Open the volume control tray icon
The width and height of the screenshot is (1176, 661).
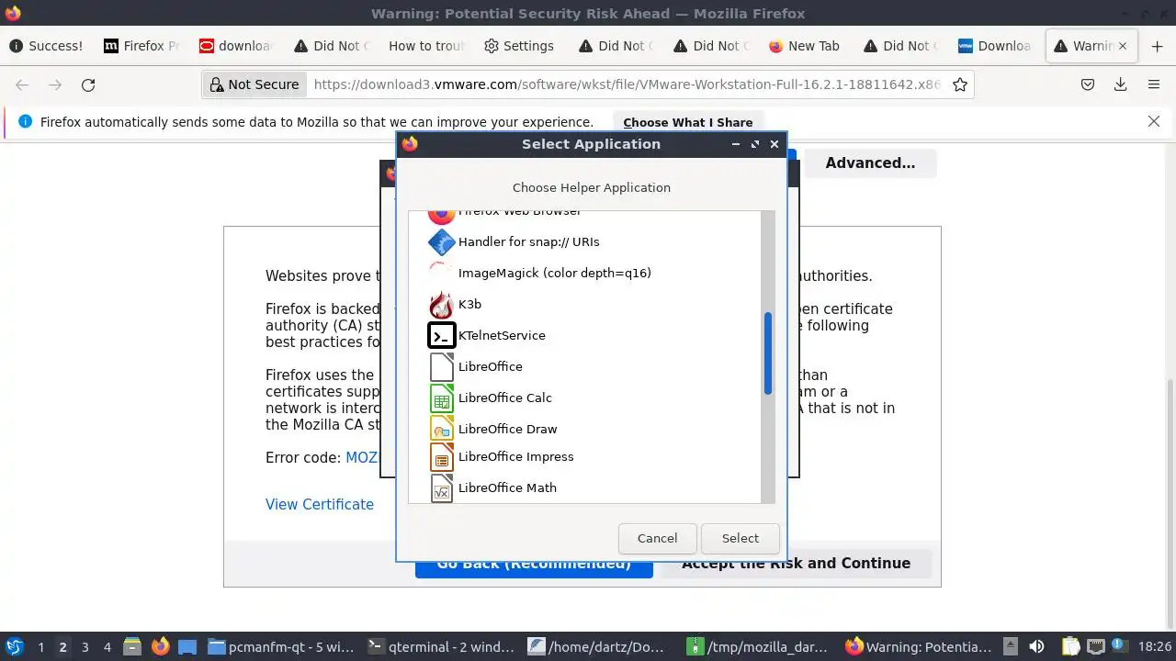click(1037, 646)
